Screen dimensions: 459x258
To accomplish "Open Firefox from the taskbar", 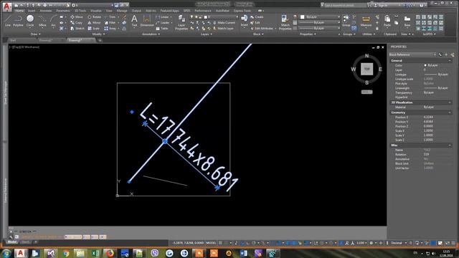I will coord(110,253).
